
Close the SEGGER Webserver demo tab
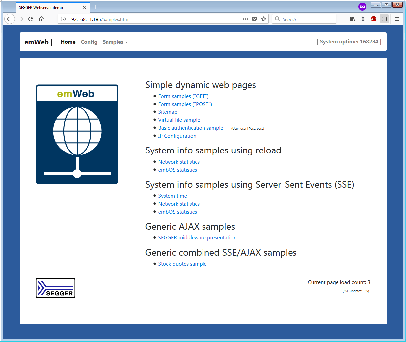pyautogui.click(x=84, y=7)
